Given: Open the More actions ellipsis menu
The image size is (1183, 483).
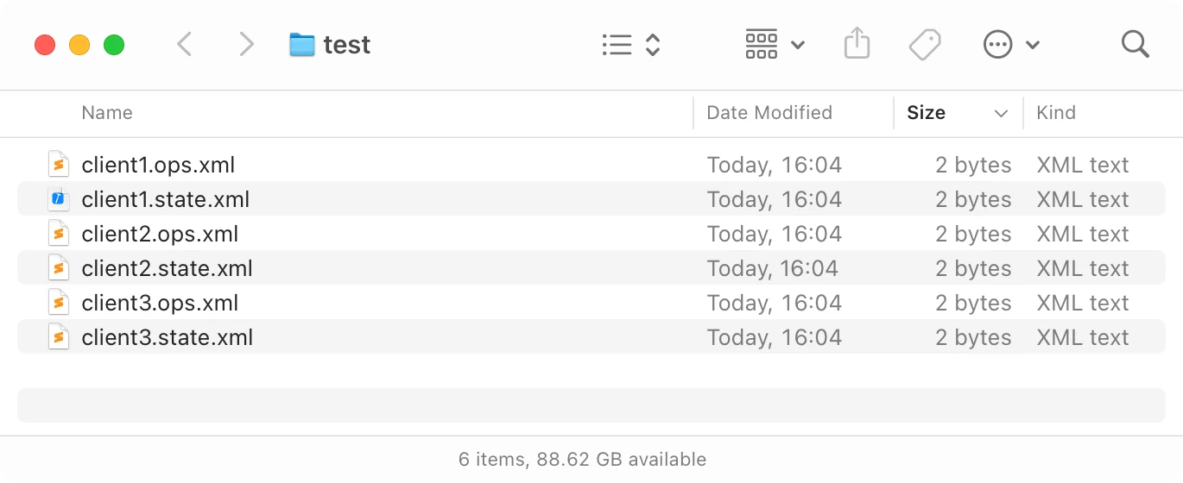Looking at the screenshot, I should coord(1011,44).
